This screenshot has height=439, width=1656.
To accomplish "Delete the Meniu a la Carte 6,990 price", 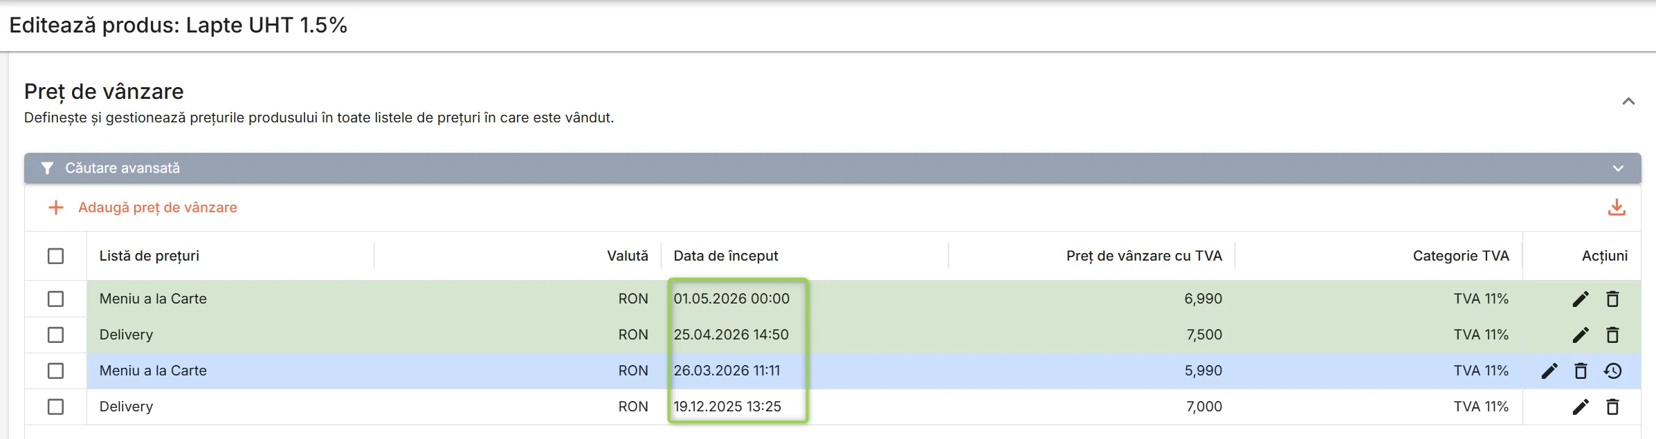I will click(x=1612, y=299).
